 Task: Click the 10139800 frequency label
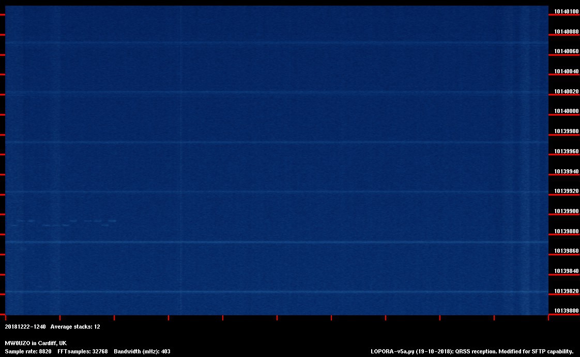pyautogui.click(x=566, y=311)
